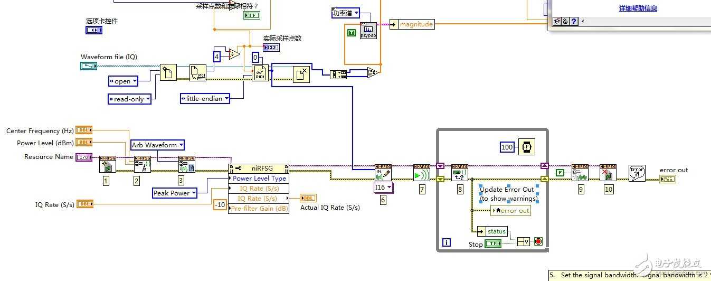The width and height of the screenshot is (711, 281).
Task: Toggle the False boolean constant before node 9
Action: 560,172
